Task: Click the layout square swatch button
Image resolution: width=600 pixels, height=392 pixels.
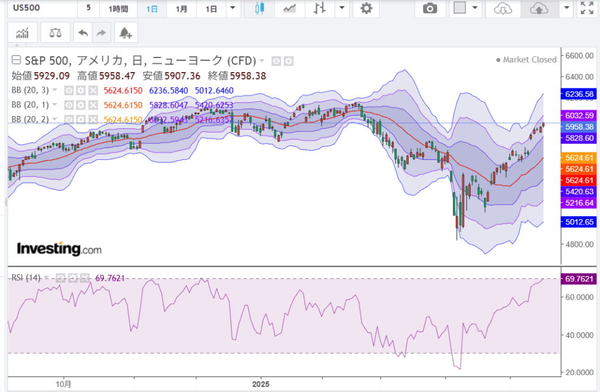Action: pyautogui.click(x=459, y=8)
